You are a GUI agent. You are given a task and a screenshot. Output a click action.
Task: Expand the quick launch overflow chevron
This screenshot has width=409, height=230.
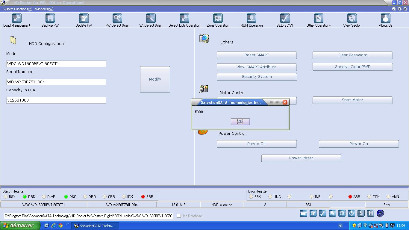pyautogui.click(x=68, y=224)
